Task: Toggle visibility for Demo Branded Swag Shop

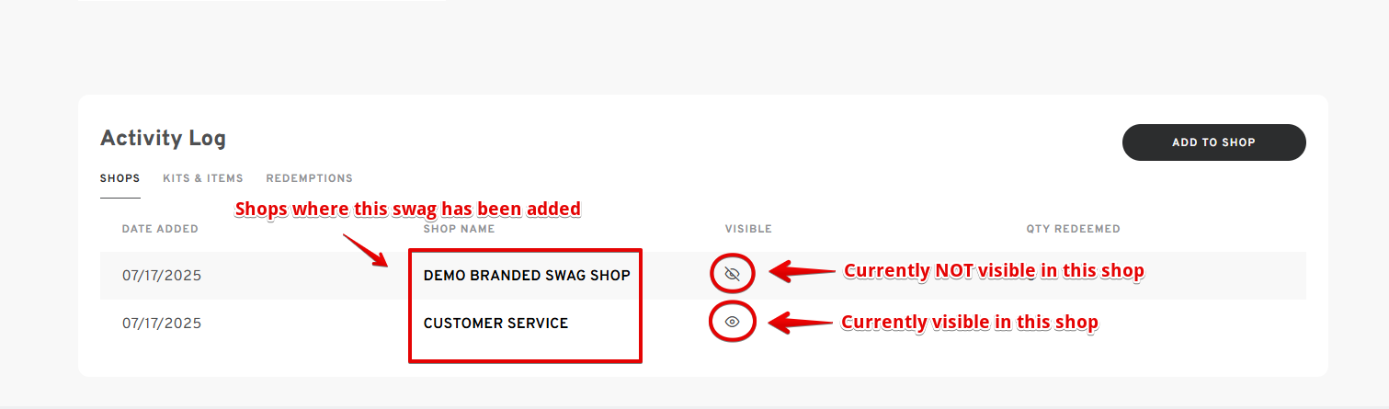Action: (x=732, y=274)
